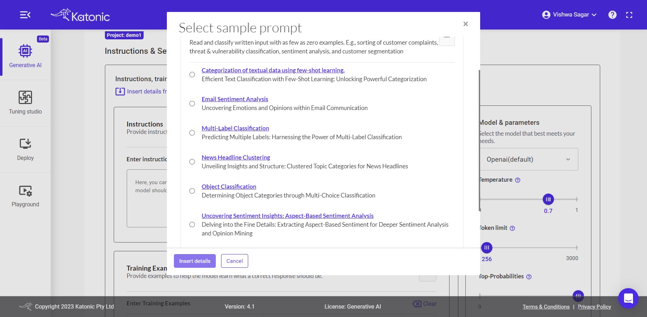Show the Top-Probabilities help icon
The width and height of the screenshot is (647, 317).
529,277
